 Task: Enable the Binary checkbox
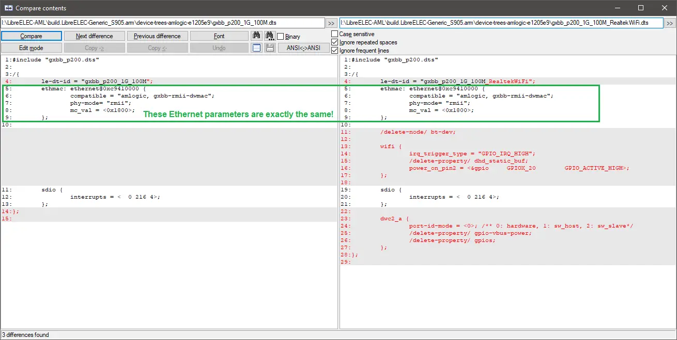pos(281,37)
